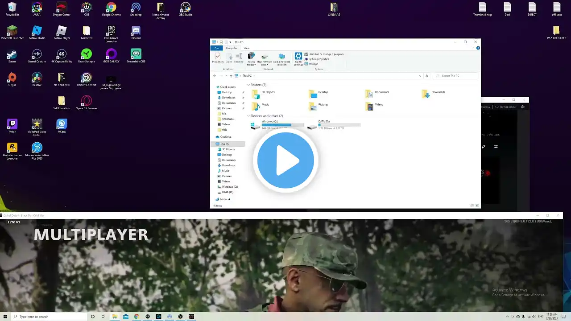Launch Ubisoft Connect from the desktop
571x321 pixels.
(x=87, y=79)
